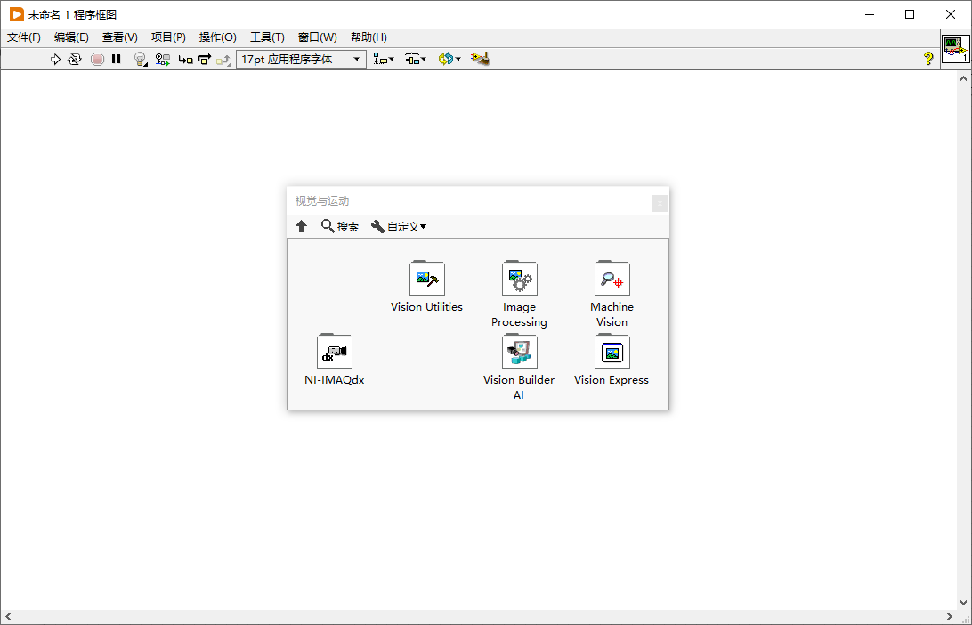Open the Reorder dropdown
The width and height of the screenshot is (972, 625).
coord(450,59)
